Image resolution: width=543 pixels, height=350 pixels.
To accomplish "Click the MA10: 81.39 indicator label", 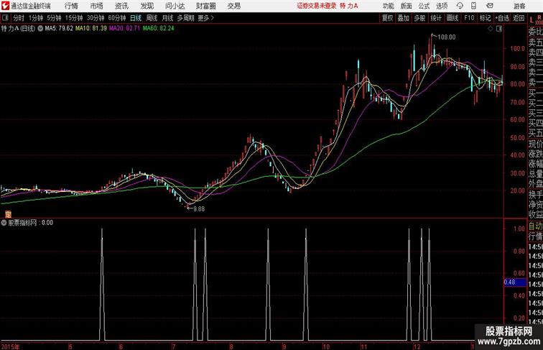I will tap(91, 29).
